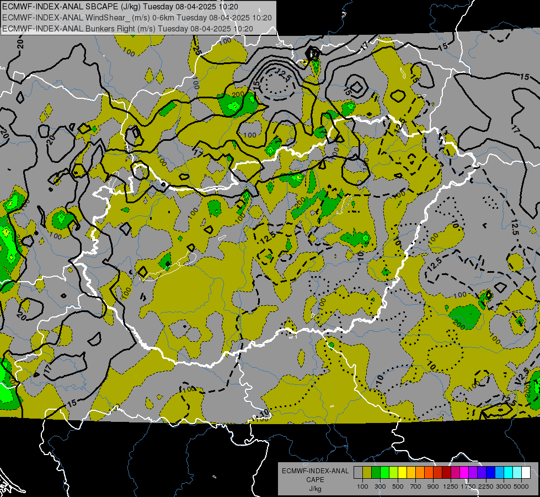Choose the dark red legend swatch
Image resolution: width=540 pixels, height=497 pixels.
coord(447,472)
